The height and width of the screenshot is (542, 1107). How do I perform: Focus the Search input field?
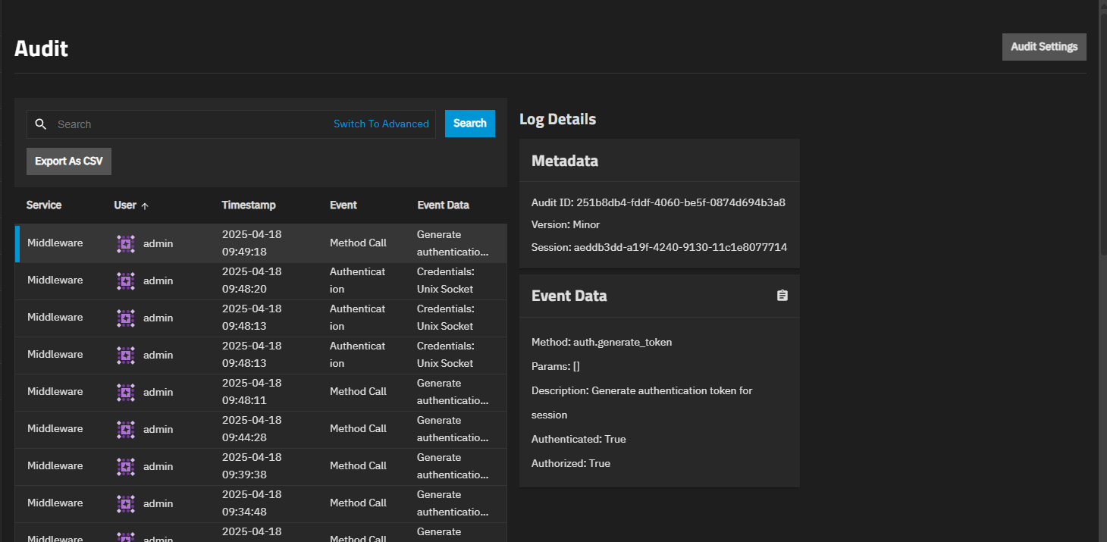coord(190,124)
